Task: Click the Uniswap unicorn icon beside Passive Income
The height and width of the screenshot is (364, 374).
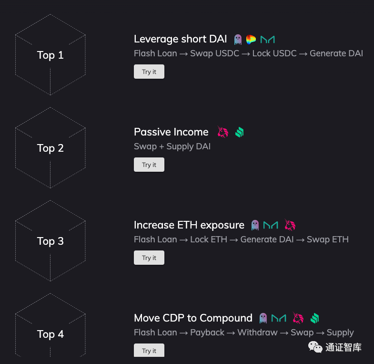Action: [x=223, y=132]
